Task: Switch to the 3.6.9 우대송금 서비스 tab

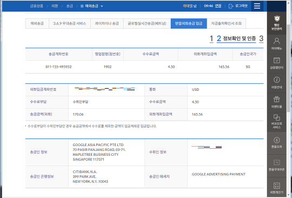Action: 70,23
